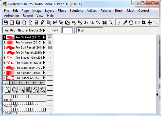Select the Pro Watercolor Dry brush
Image resolution: width=161 pixels, height=116 pixels.
click(x=24, y=68)
